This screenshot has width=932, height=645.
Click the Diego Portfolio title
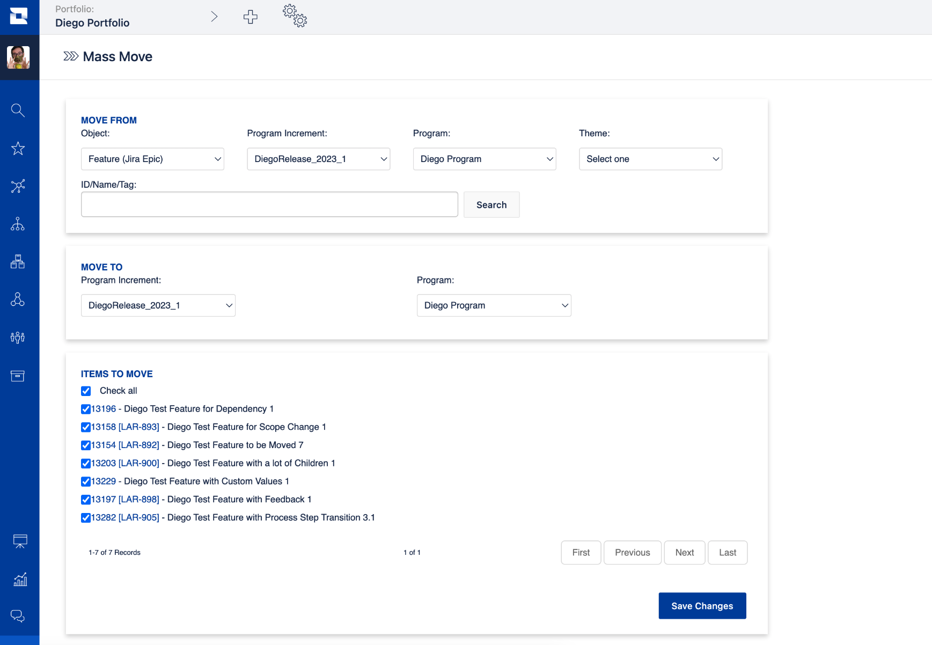point(92,23)
